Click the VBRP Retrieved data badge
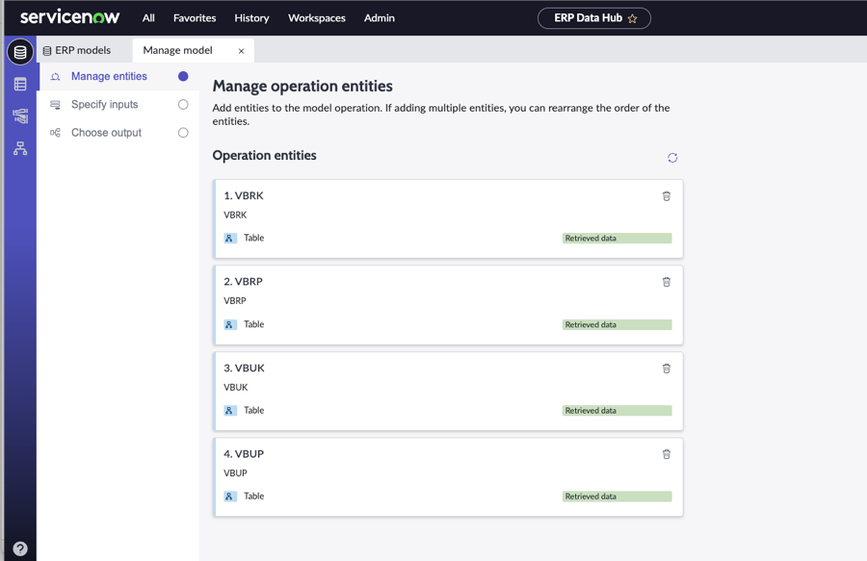The height and width of the screenshot is (561, 867). [x=617, y=324]
